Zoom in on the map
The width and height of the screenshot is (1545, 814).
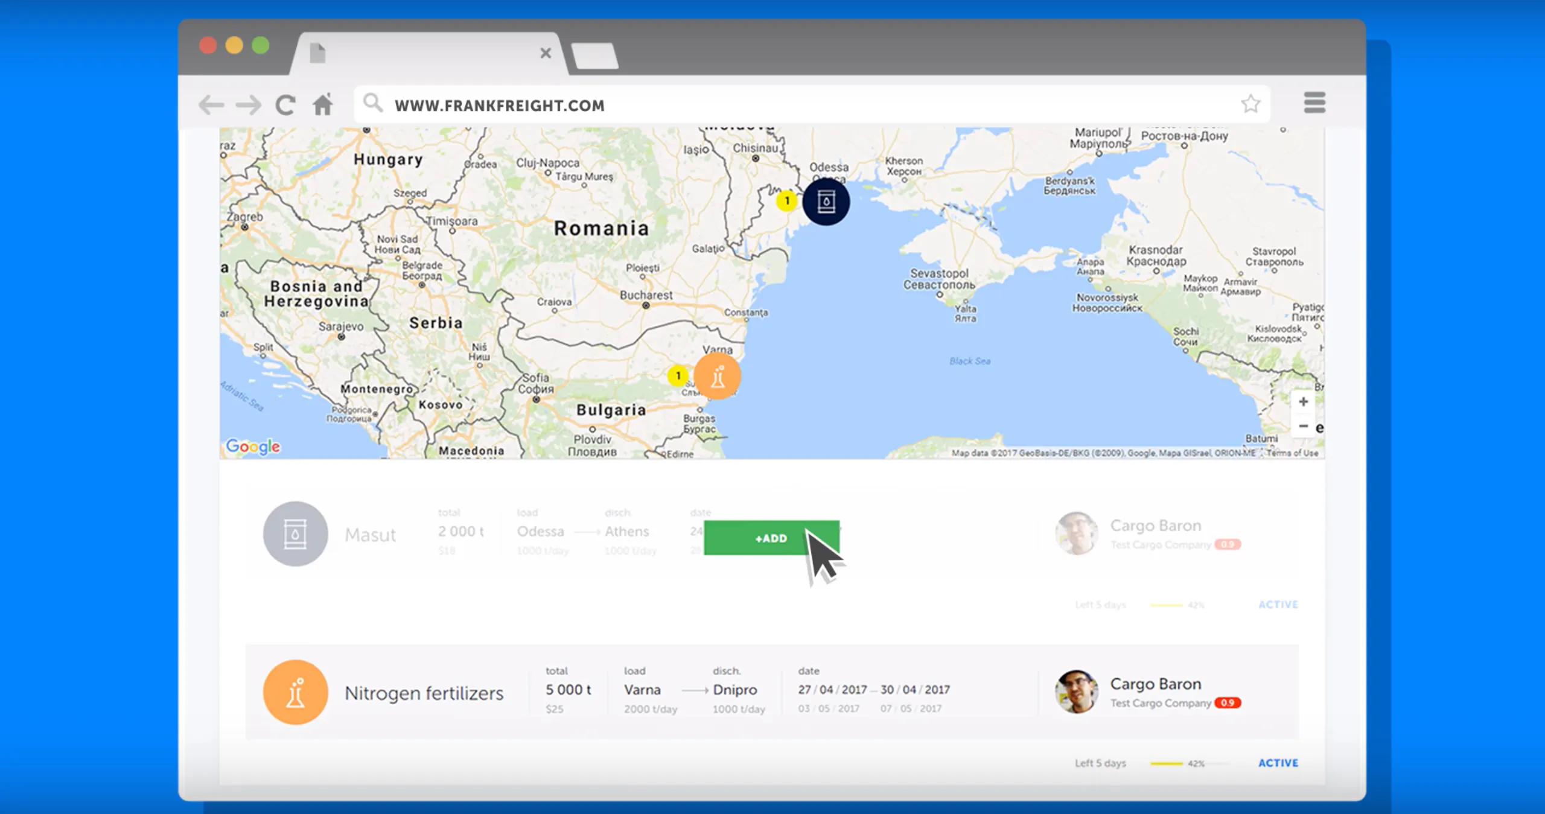click(x=1303, y=402)
